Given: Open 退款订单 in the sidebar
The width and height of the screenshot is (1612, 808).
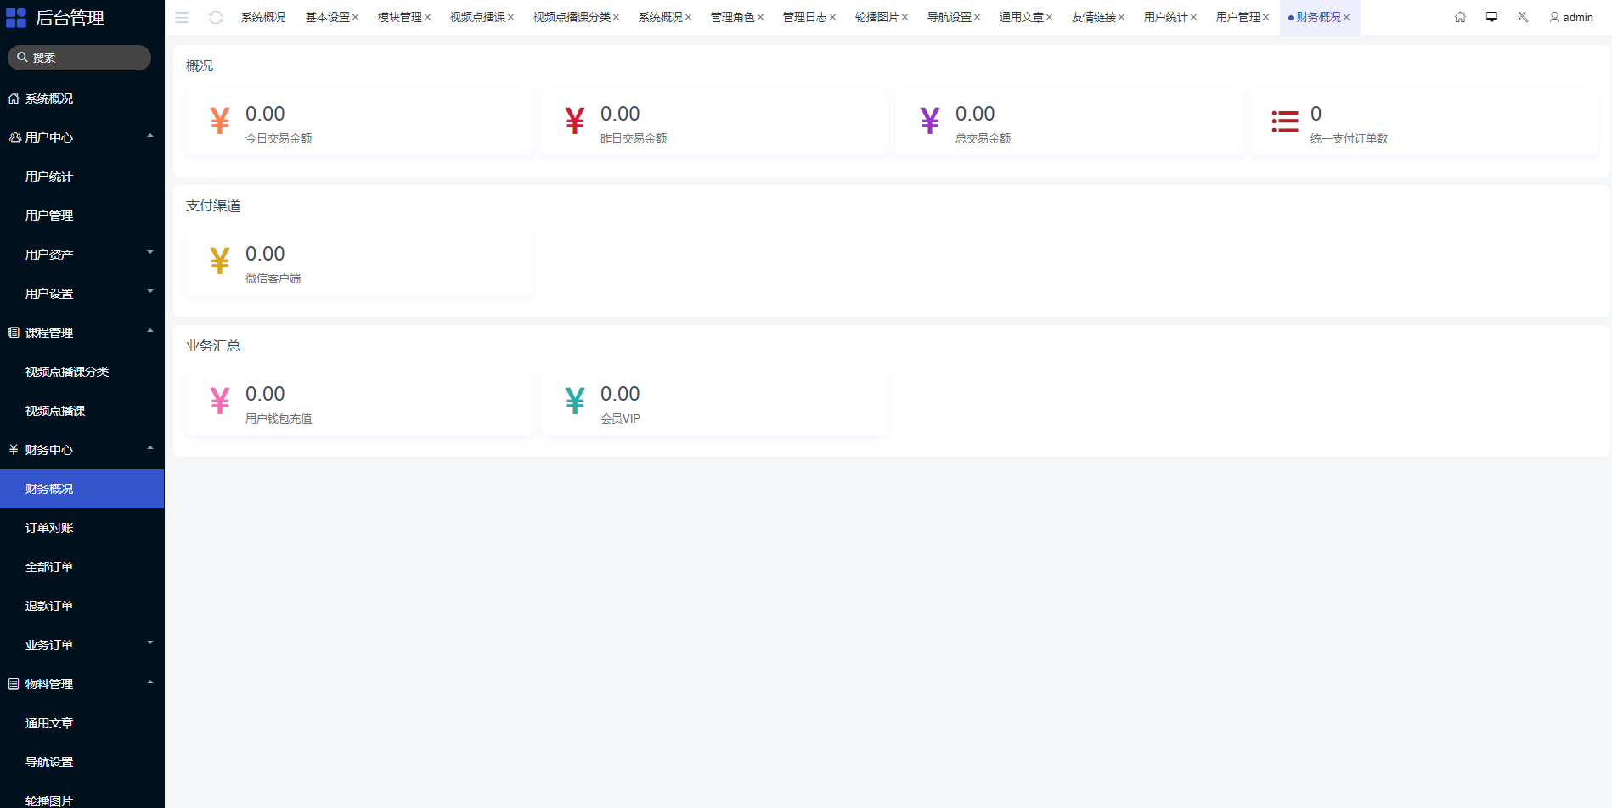Looking at the screenshot, I should (82, 606).
